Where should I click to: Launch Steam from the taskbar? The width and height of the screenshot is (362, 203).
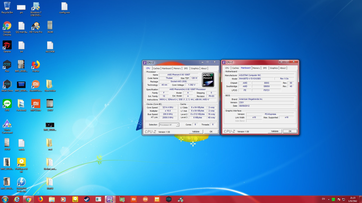click(x=87, y=199)
